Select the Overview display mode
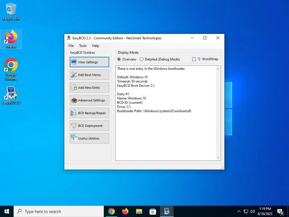Viewport: 289px width, 217px height. click(x=127, y=59)
